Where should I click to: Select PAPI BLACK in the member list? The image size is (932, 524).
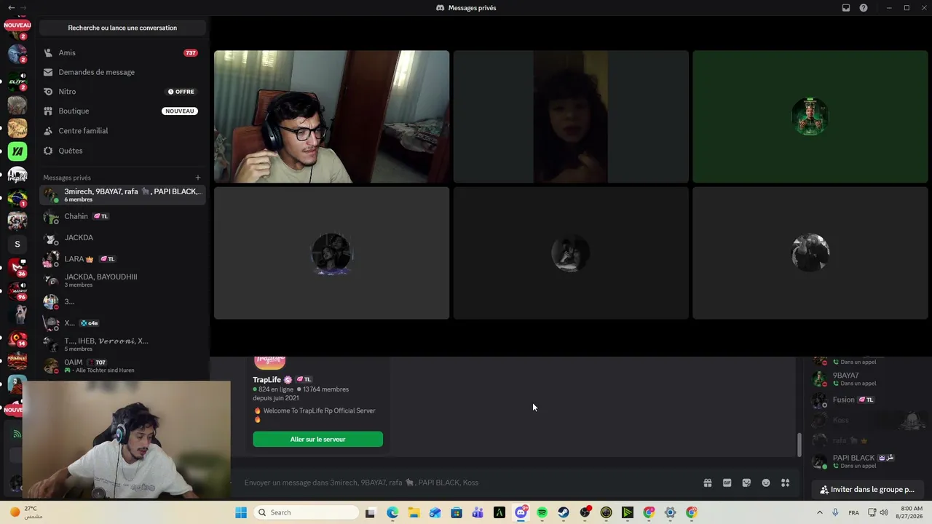[x=866, y=461]
